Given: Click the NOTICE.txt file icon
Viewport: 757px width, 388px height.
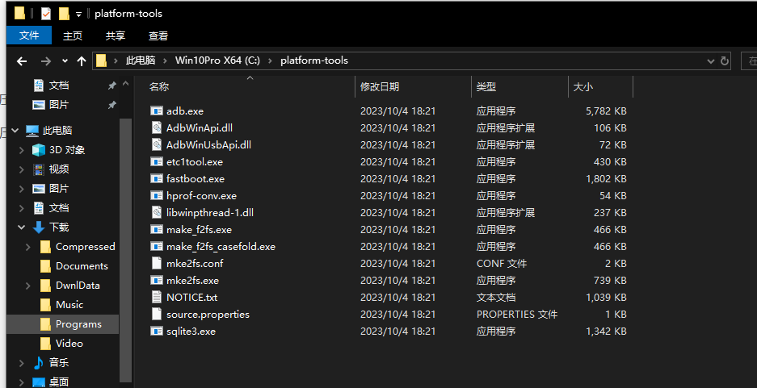Looking at the screenshot, I should pyautogui.click(x=157, y=297).
